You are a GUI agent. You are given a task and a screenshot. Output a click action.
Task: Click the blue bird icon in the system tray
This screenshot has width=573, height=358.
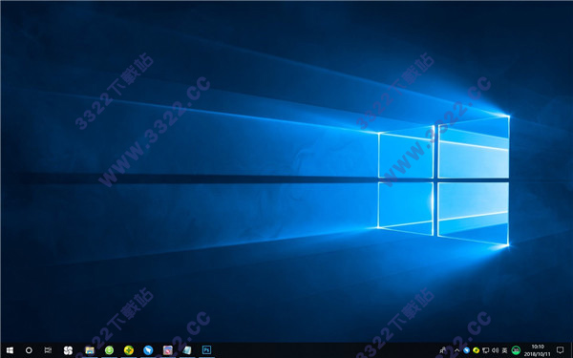pos(466,350)
